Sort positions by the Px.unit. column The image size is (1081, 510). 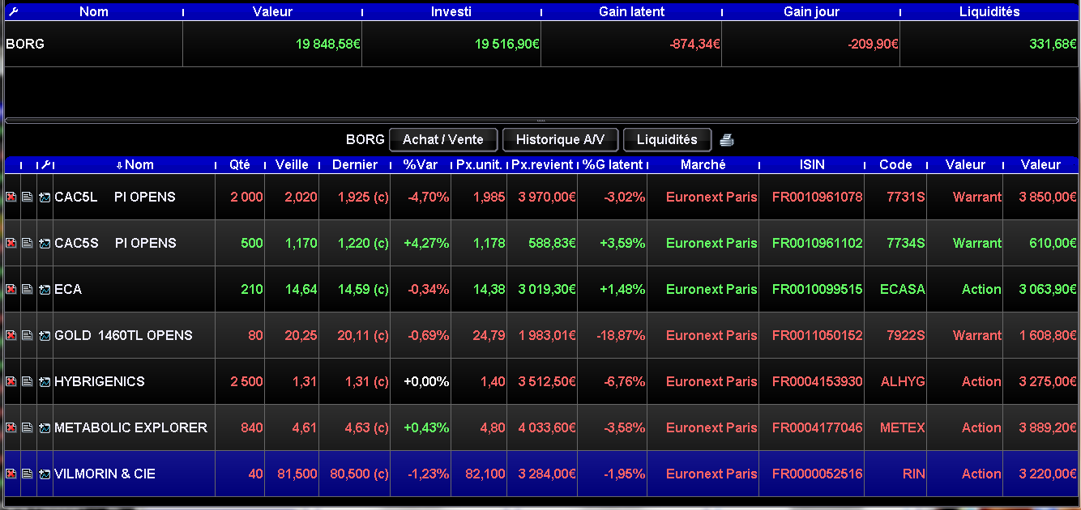point(479,164)
